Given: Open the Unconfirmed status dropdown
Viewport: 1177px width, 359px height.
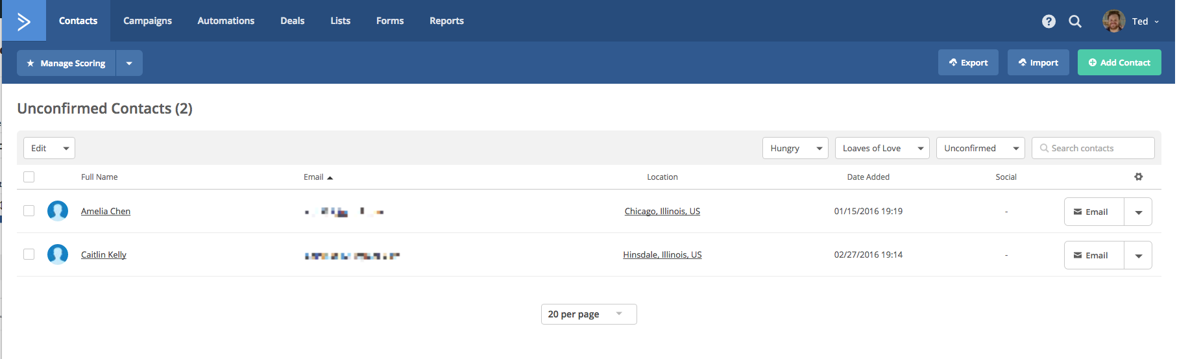Looking at the screenshot, I should (980, 148).
